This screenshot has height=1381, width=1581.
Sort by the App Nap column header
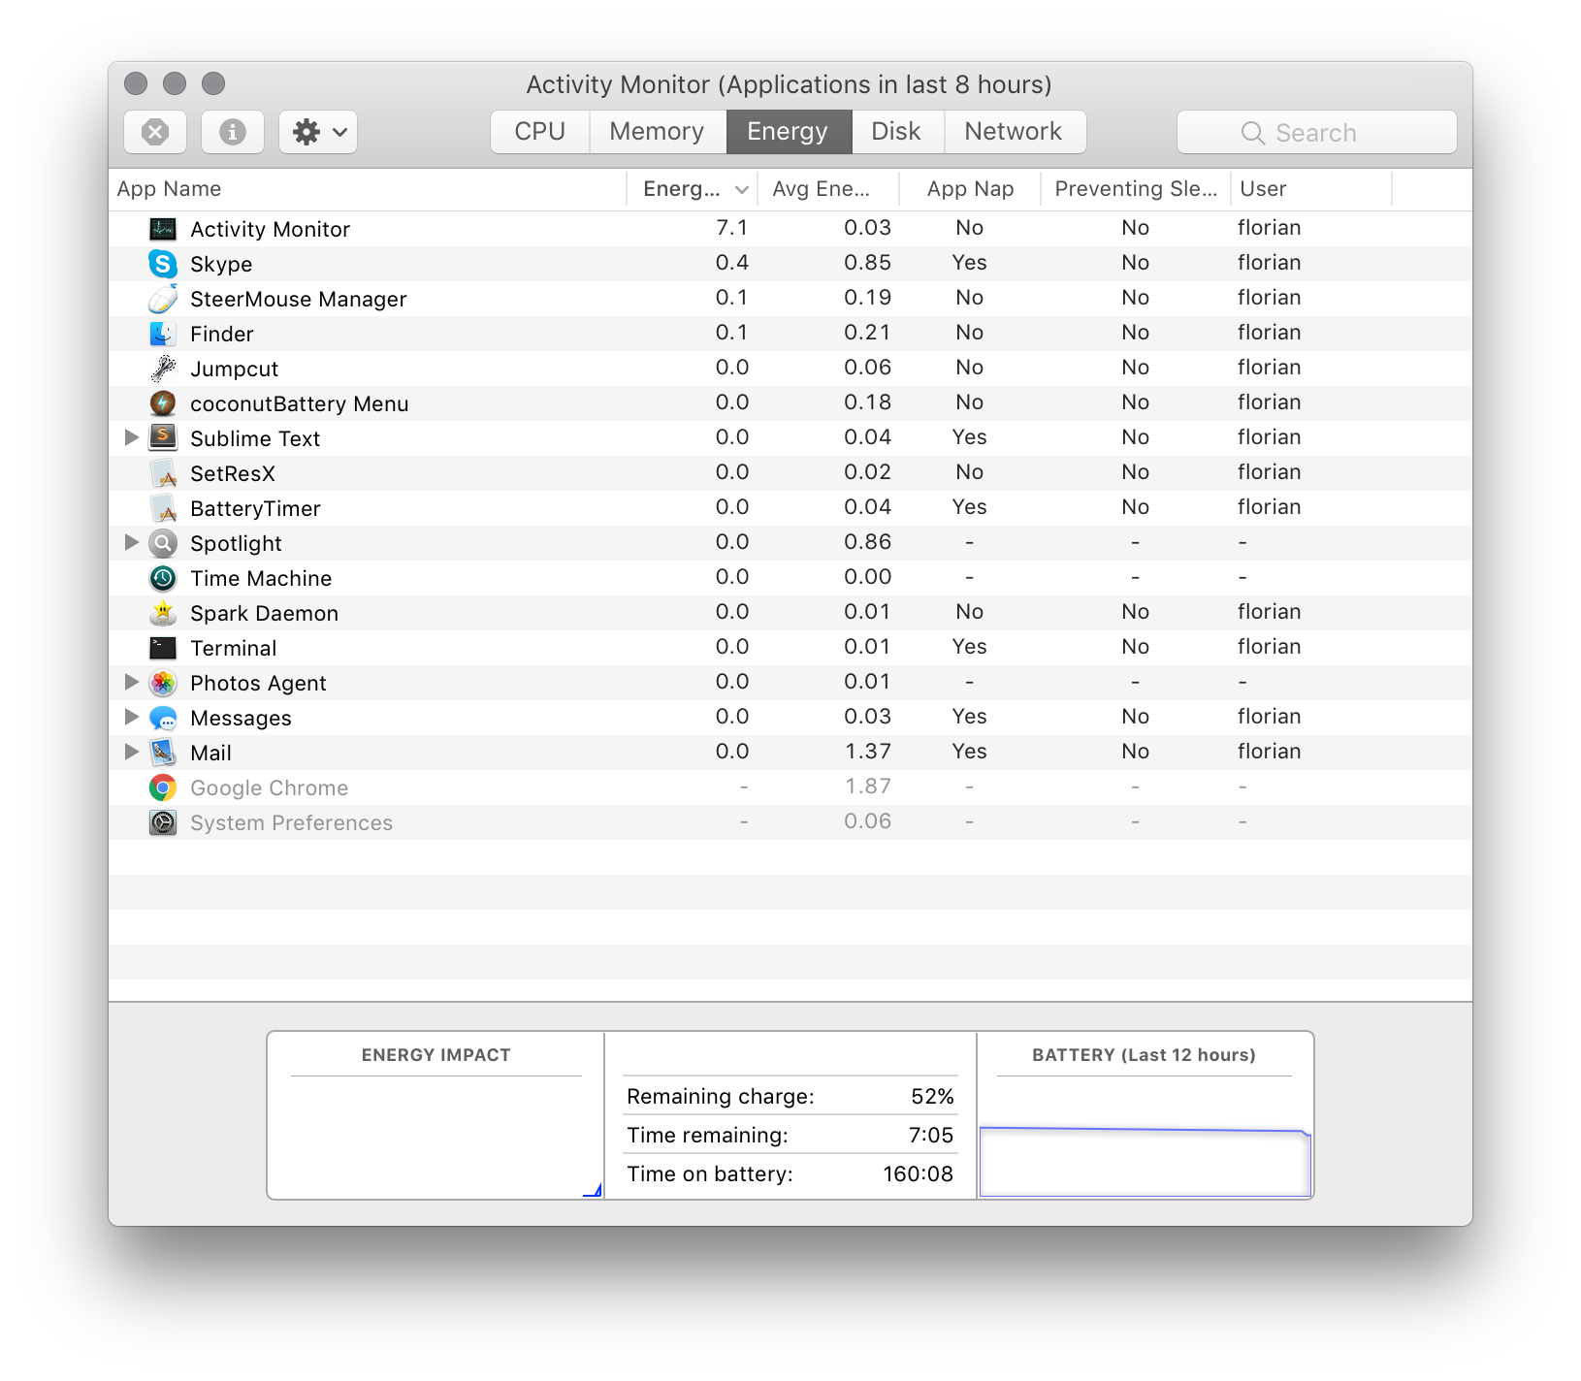970,189
